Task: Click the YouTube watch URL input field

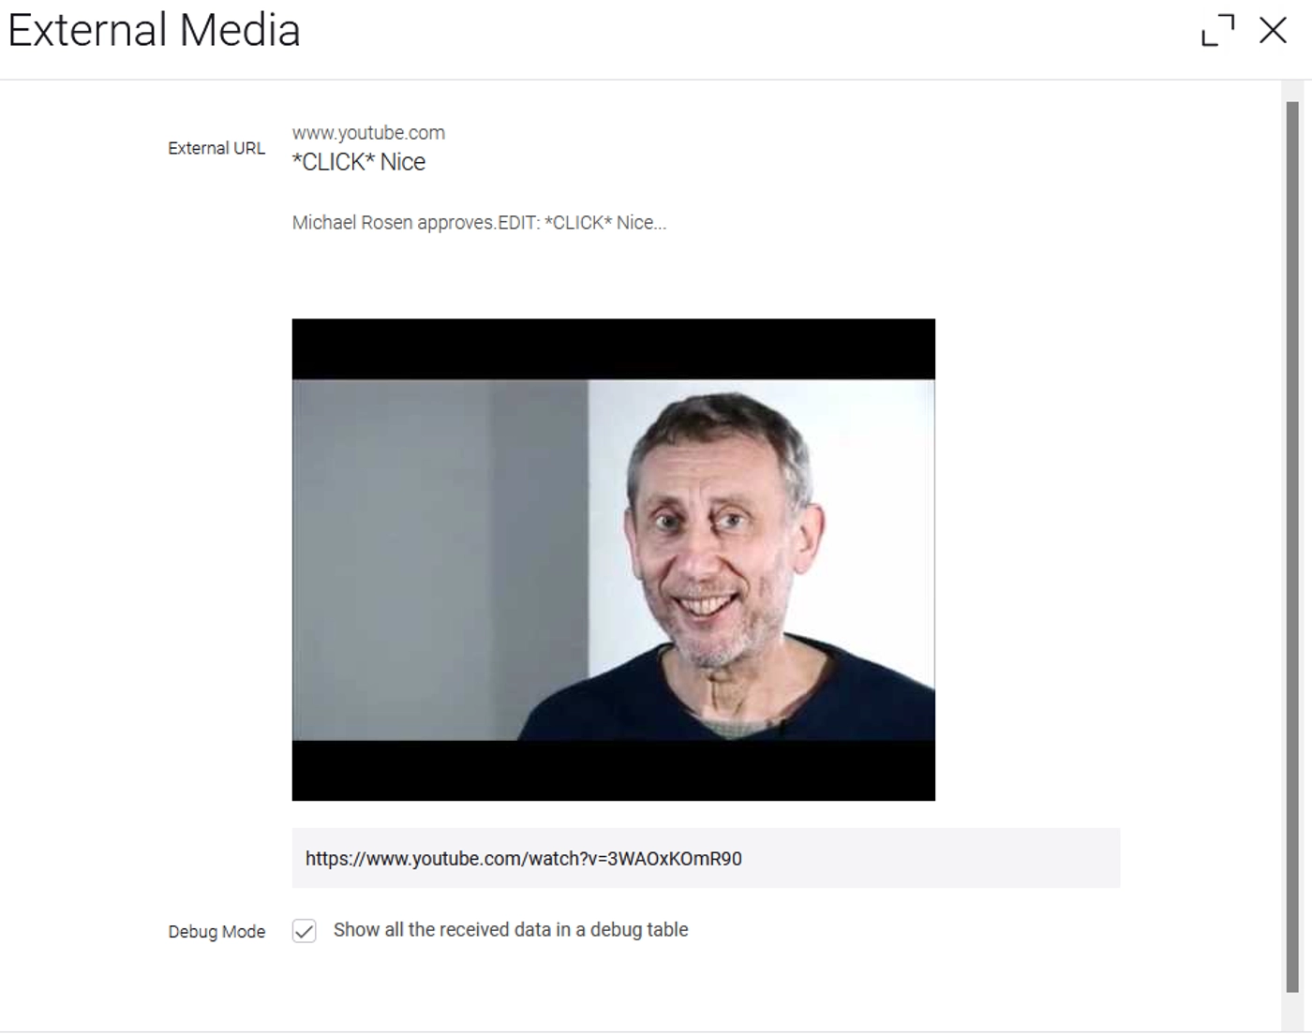Action: (x=706, y=858)
